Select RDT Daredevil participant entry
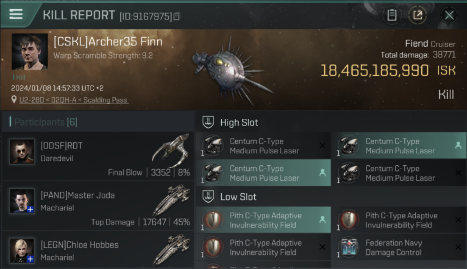 click(98, 156)
